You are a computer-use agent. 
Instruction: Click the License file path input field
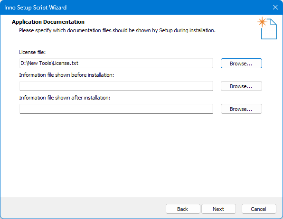pyautogui.click(x=116, y=63)
